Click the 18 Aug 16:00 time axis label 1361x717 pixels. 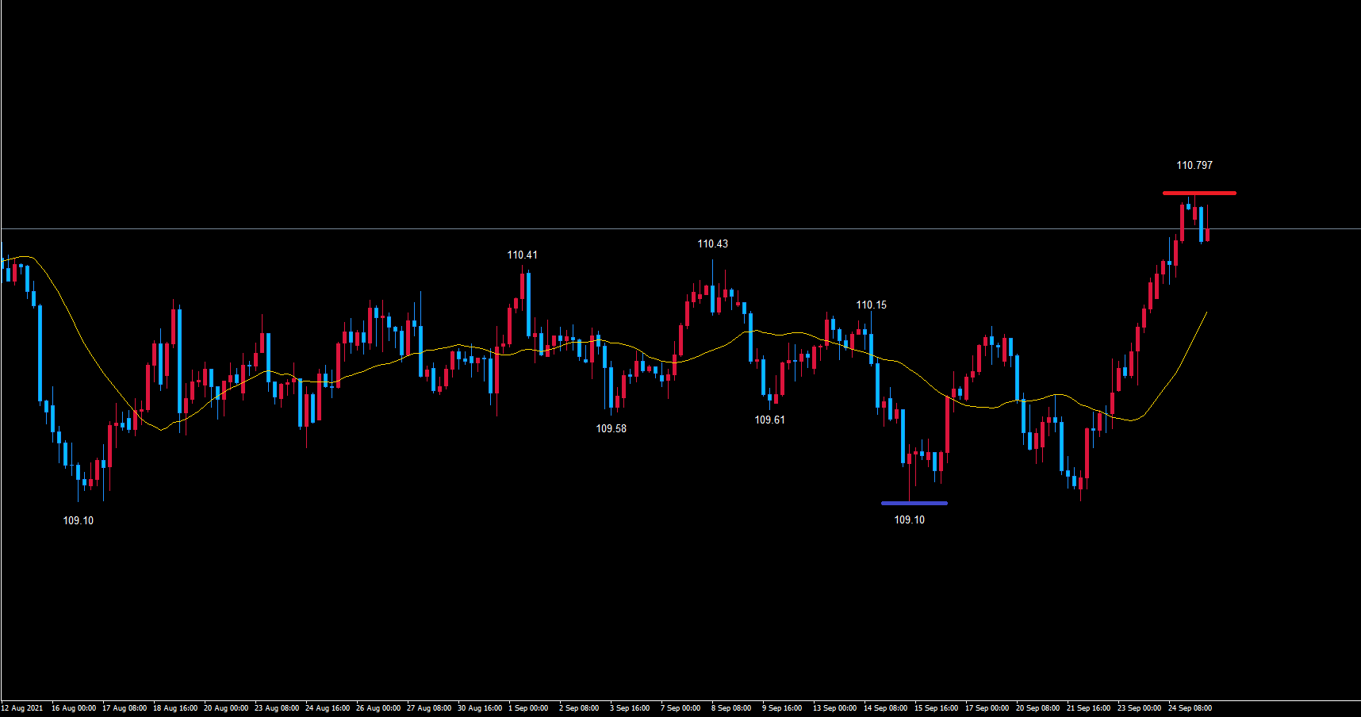[x=175, y=708]
